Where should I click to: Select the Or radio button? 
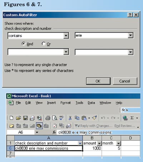pyautogui.click(x=44, y=44)
